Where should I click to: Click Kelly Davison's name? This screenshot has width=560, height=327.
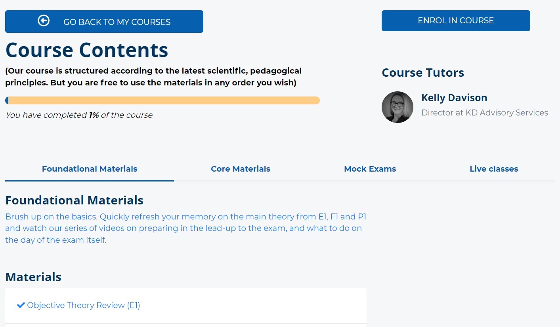[x=454, y=97]
